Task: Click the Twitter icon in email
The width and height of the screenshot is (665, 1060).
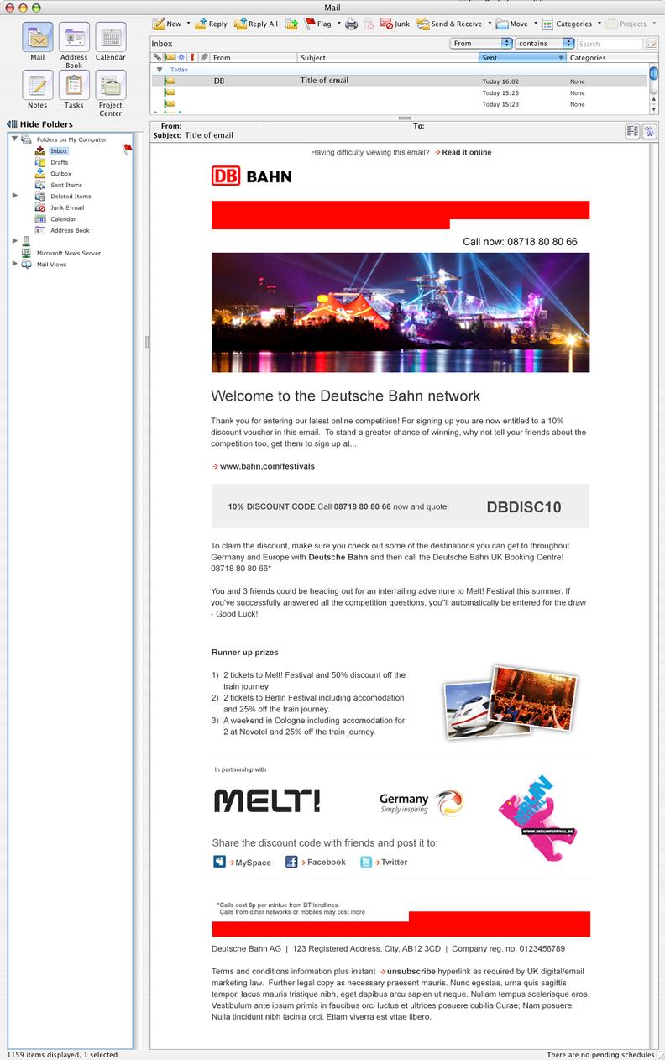Action: (x=366, y=862)
